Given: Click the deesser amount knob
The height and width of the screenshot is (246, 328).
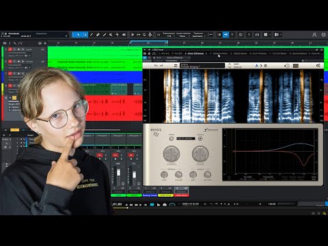Looking at the screenshot, I should pos(200,154).
